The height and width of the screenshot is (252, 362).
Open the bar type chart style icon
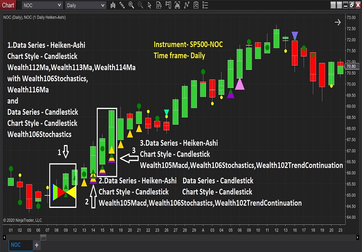click(113, 6)
